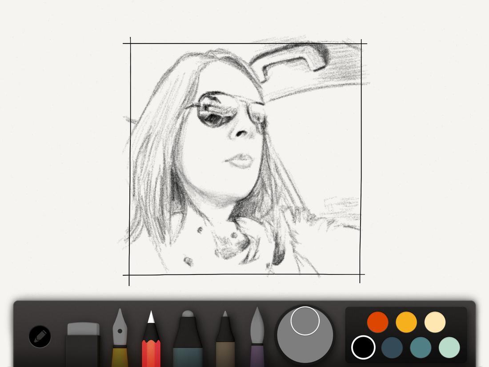Select the mint green color swatch
Viewport: 489px width, 367px height.
click(449, 348)
